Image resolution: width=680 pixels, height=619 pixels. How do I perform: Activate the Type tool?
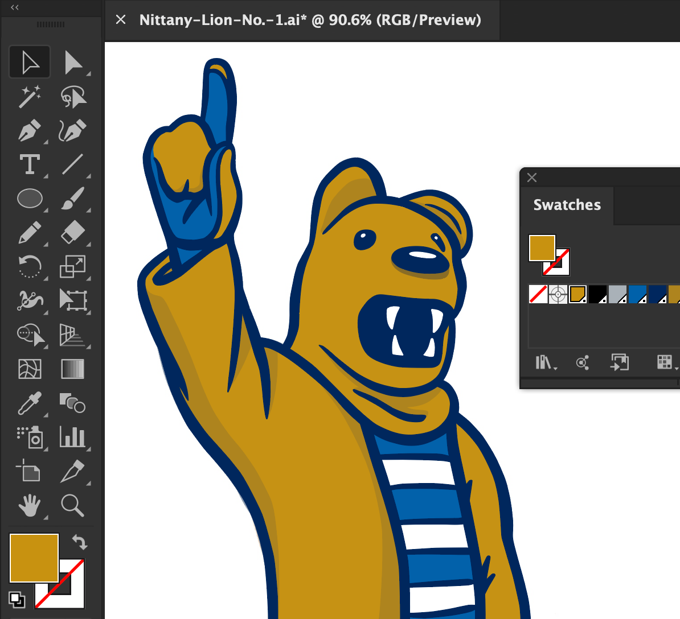coord(30,164)
